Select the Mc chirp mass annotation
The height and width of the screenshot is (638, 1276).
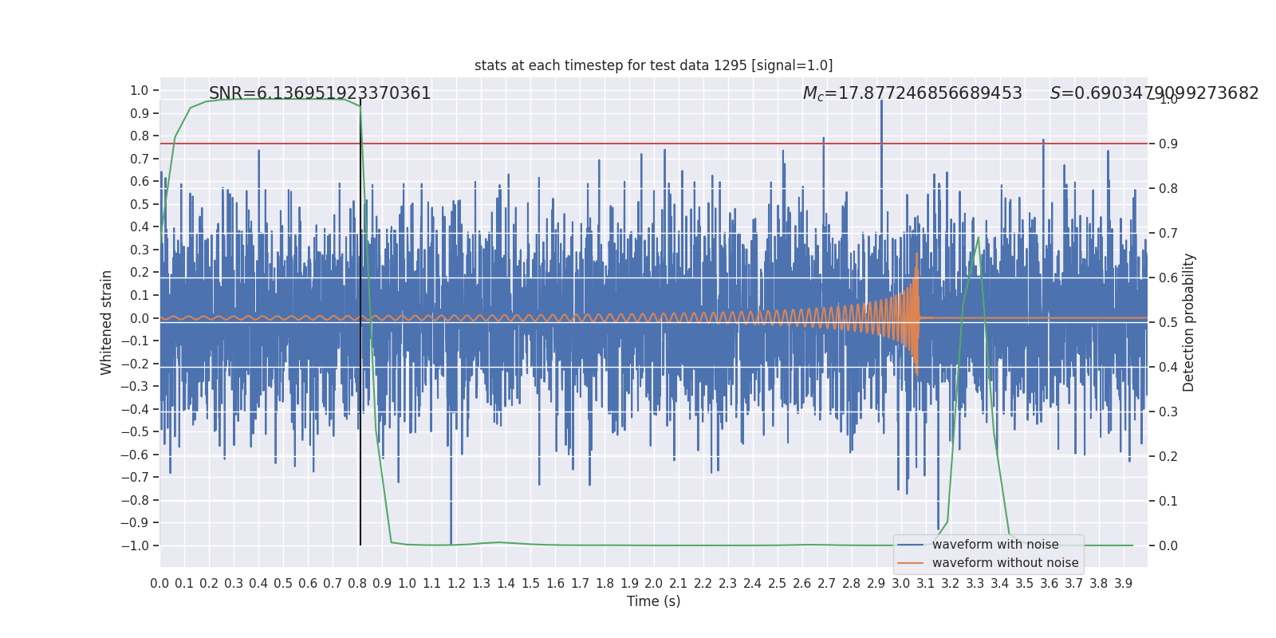click(x=912, y=93)
